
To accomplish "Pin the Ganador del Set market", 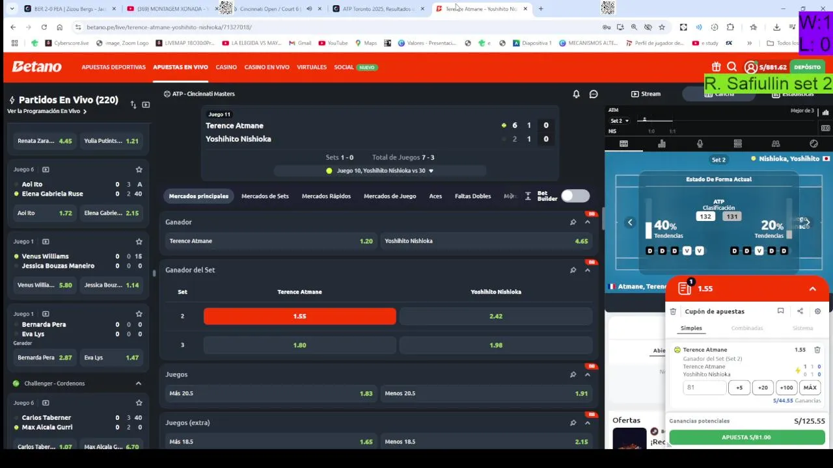I will pyautogui.click(x=573, y=270).
